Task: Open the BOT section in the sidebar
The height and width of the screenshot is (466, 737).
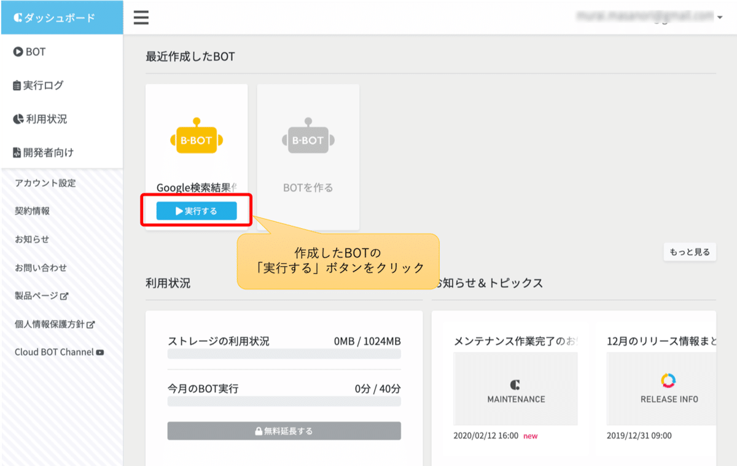Action: [37, 51]
